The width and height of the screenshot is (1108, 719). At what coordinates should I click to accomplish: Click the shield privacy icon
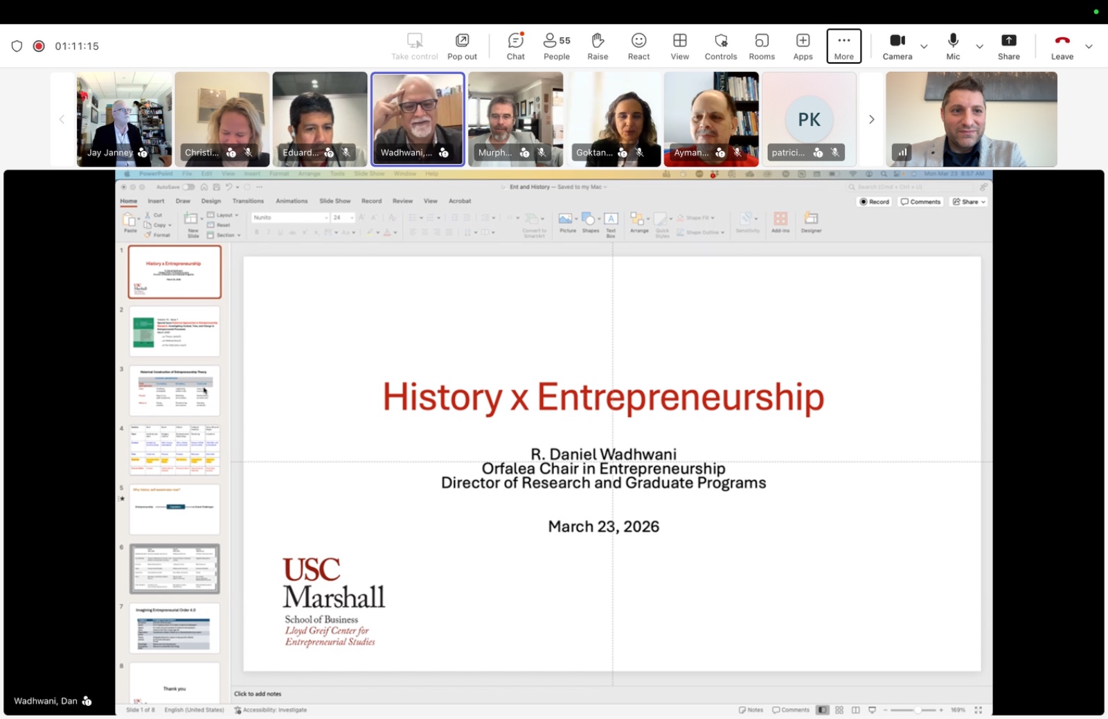point(17,46)
